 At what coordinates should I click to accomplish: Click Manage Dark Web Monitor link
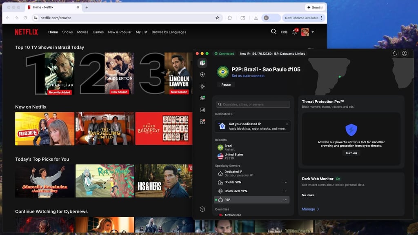coord(310,209)
